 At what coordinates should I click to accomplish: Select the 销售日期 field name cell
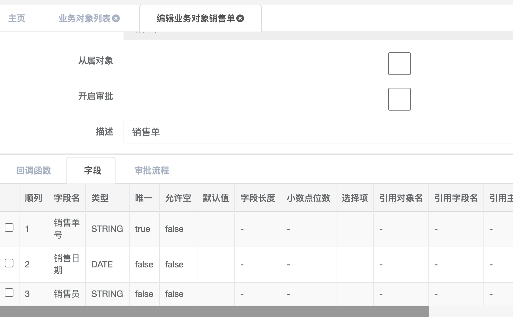67,264
